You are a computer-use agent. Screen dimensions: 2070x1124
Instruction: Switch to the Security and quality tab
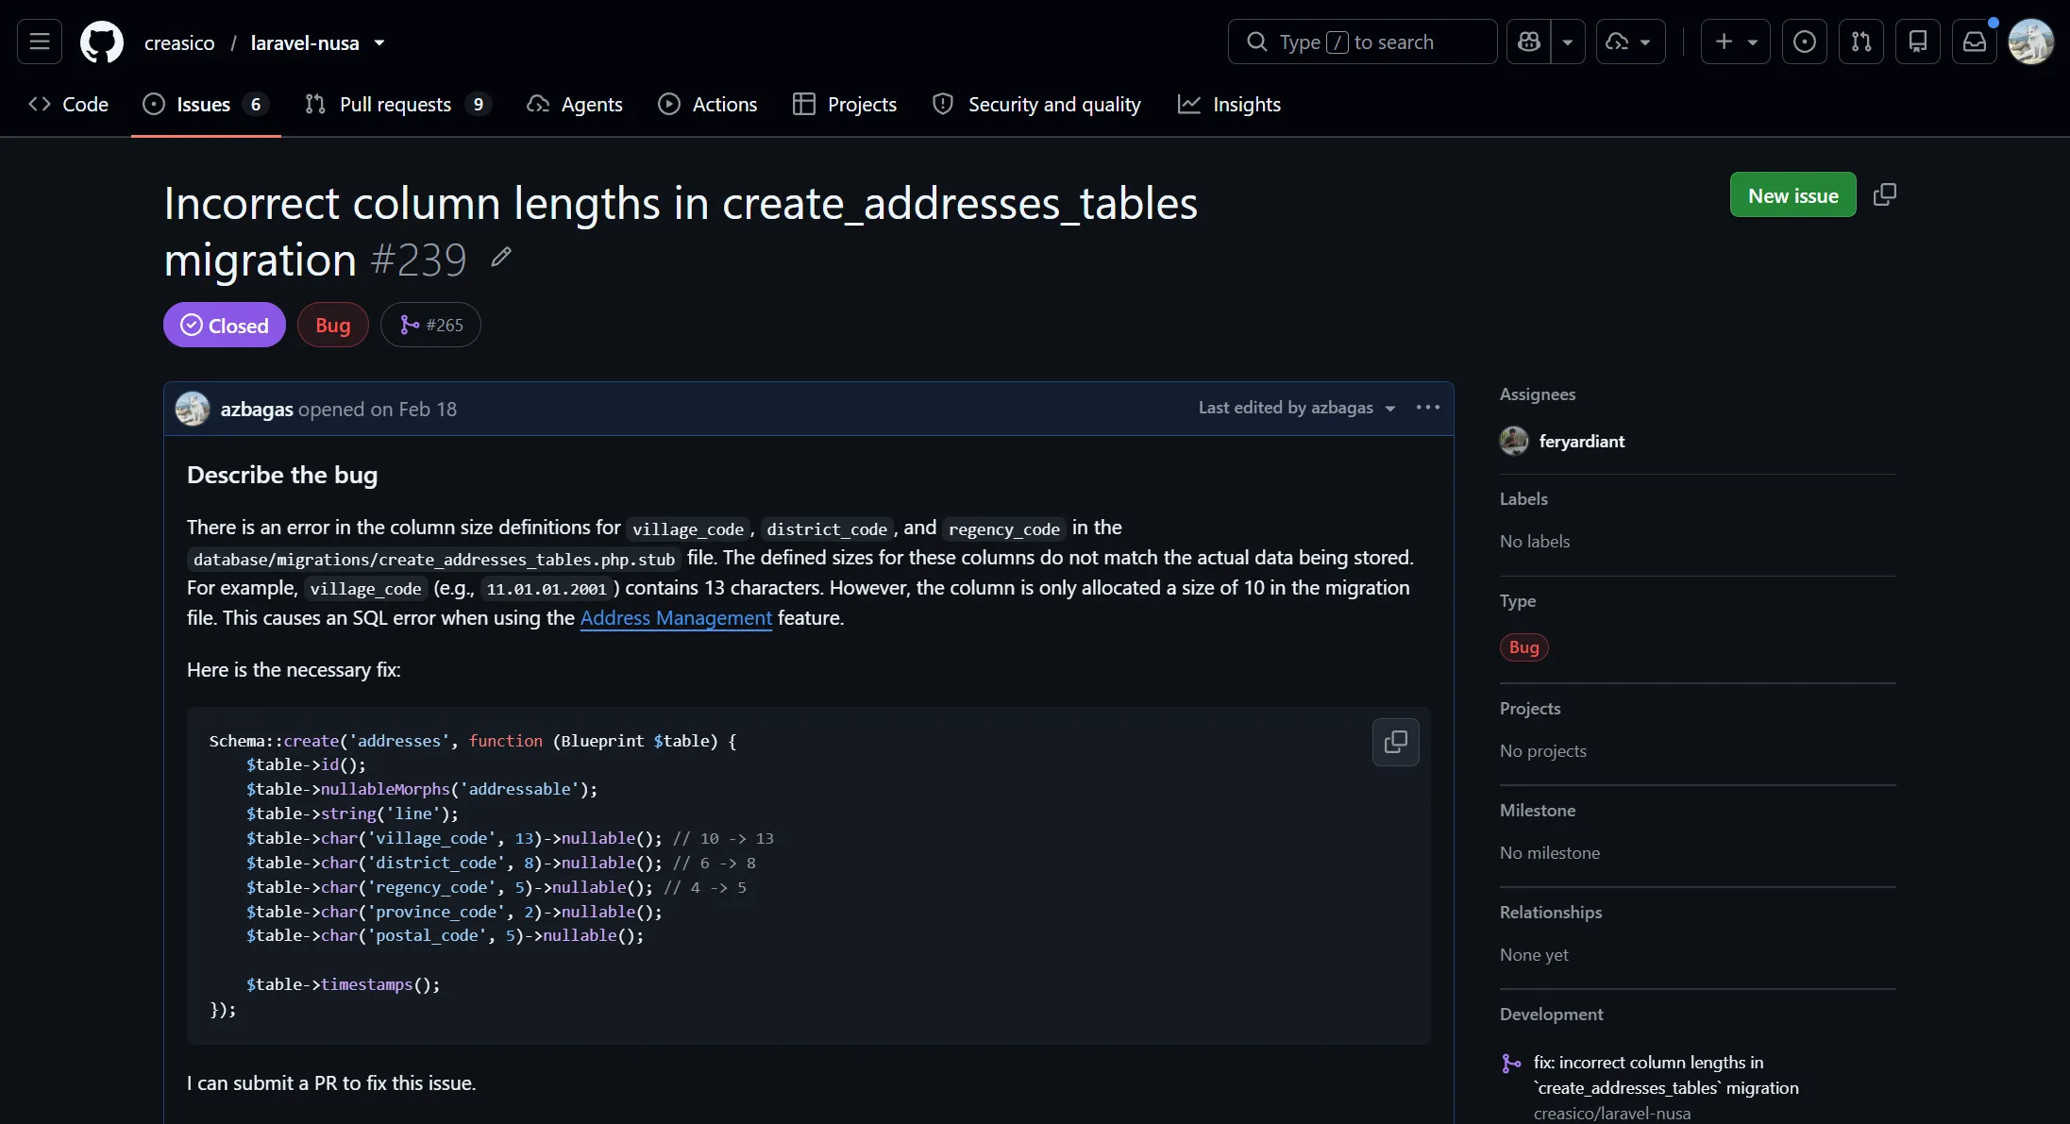point(1036,104)
